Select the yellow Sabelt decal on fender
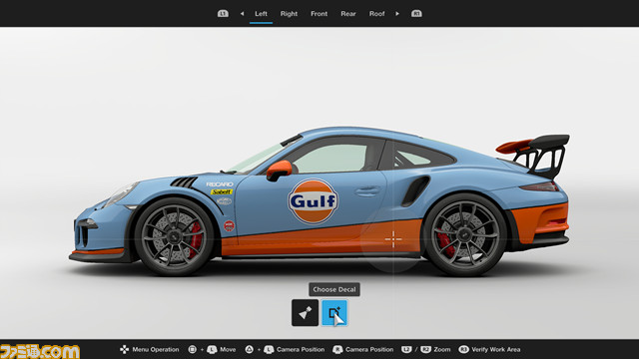 [x=222, y=191]
